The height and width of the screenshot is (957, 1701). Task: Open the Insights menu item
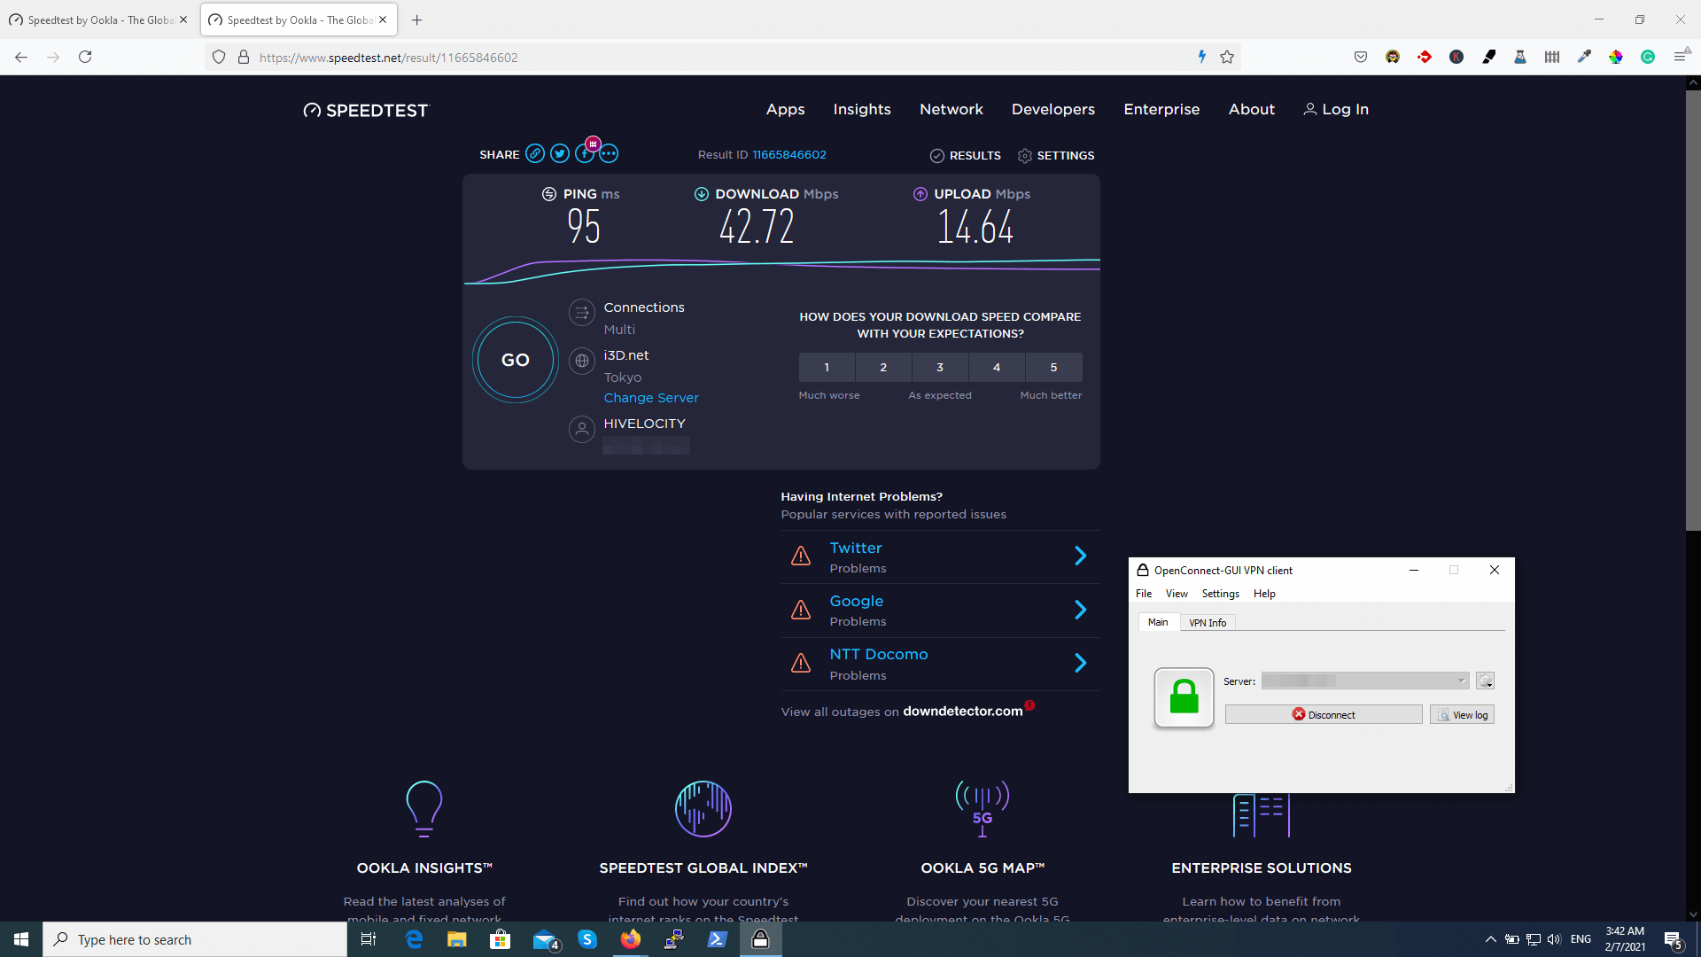pyautogui.click(x=861, y=109)
